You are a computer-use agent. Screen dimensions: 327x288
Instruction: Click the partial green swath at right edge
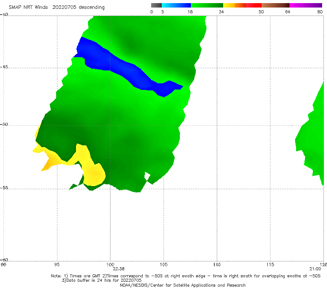pyautogui.click(x=312, y=138)
